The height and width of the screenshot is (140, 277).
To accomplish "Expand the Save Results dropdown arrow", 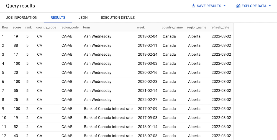I will (224, 6).
